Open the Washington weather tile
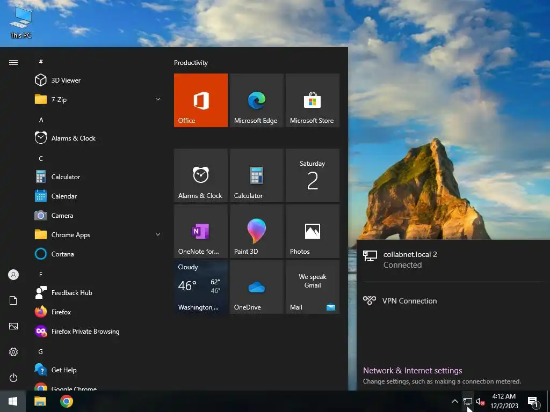 [x=201, y=287]
